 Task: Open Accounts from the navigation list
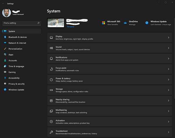click(13, 60)
